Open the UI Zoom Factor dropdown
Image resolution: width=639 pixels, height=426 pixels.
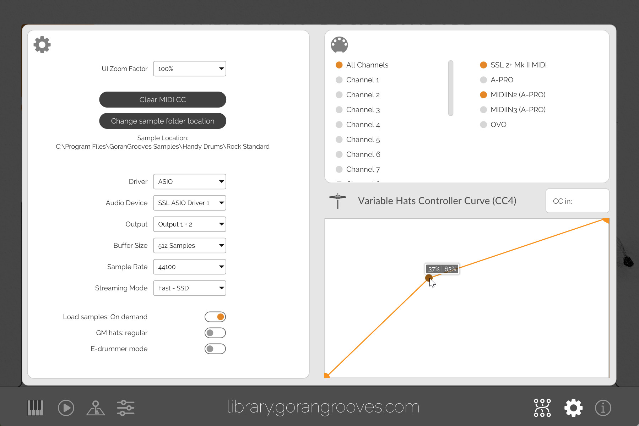click(190, 69)
